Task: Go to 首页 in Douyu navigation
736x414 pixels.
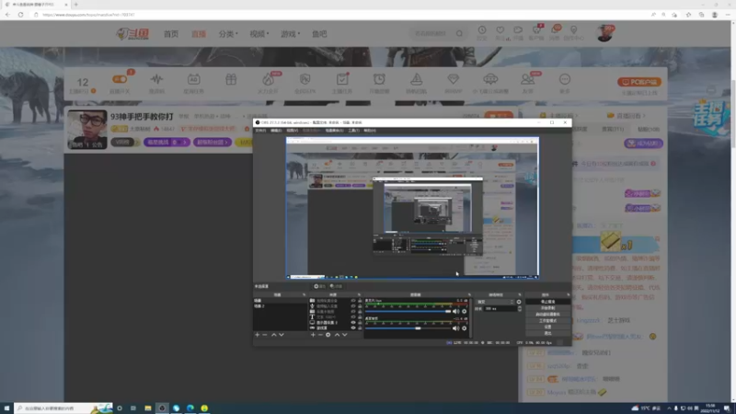Action: click(171, 34)
